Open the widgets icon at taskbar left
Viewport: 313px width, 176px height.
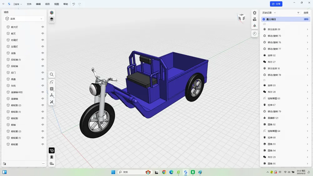5,172
